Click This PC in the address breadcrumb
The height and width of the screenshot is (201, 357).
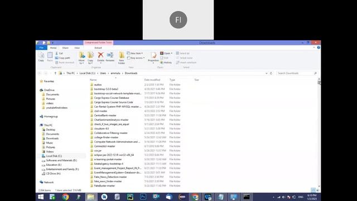click(70, 73)
